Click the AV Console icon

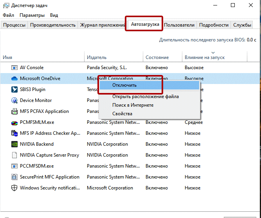[x=14, y=68]
